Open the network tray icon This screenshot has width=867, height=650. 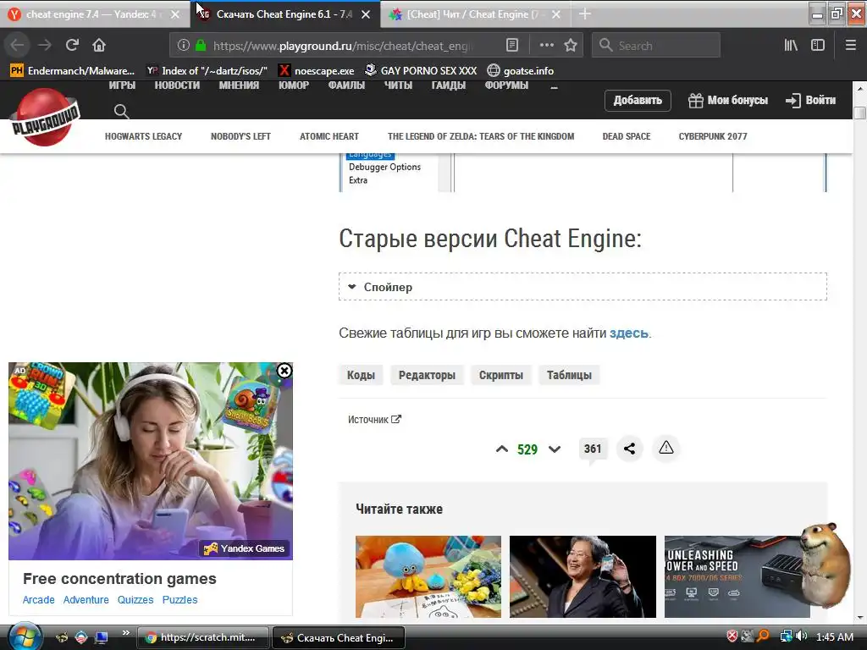point(786,636)
